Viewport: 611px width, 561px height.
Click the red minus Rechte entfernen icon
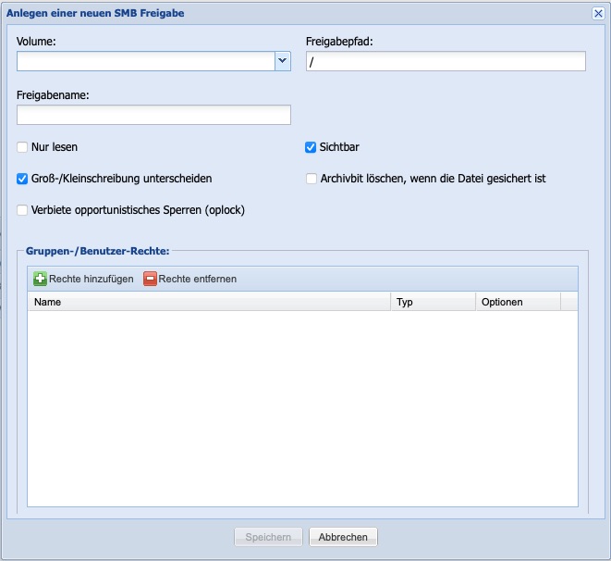(x=150, y=279)
